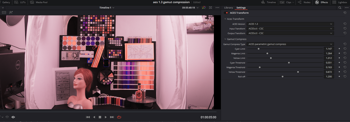Open the Gamut Compress Type dropdown
The image size is (350, 122).
tap(290, 44)
